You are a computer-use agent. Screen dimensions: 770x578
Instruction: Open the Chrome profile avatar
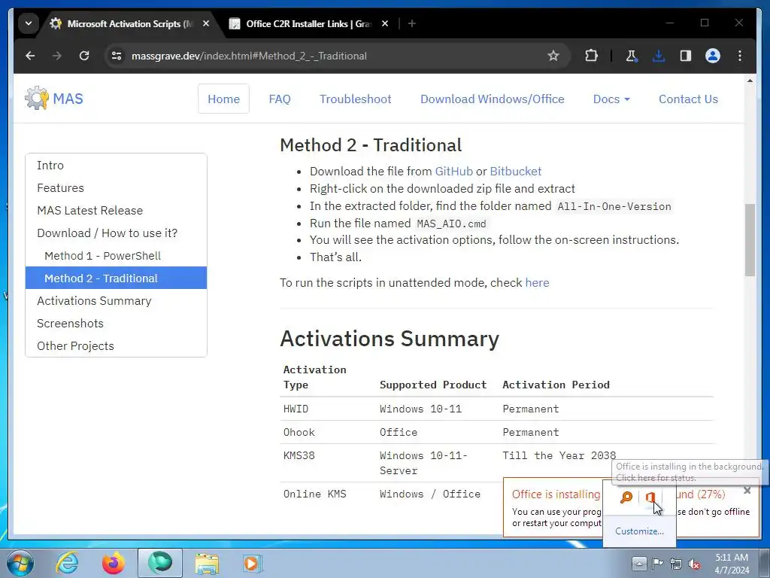[713, 56]
